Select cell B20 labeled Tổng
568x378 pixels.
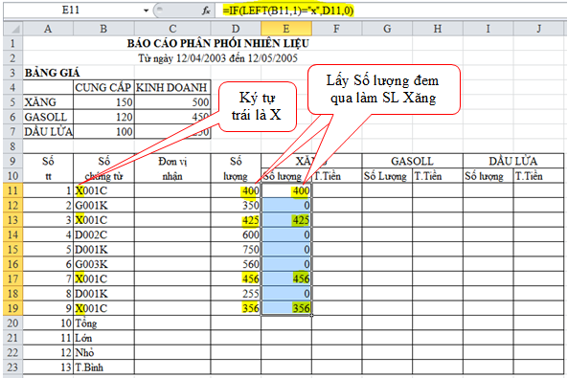pyautogui.click(x=103, y=322)
